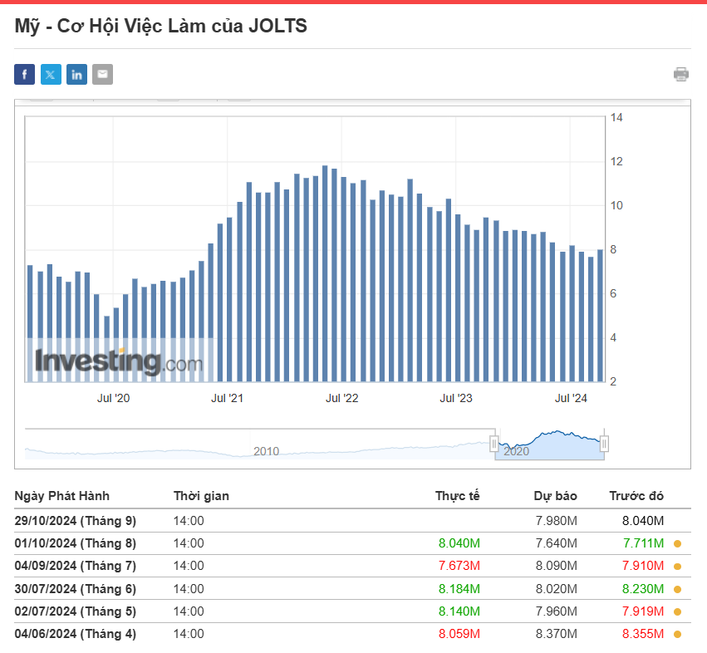
Task: Click the last bar on the chart's right edge
Action: pyautogui.click(x=600, y=316)
